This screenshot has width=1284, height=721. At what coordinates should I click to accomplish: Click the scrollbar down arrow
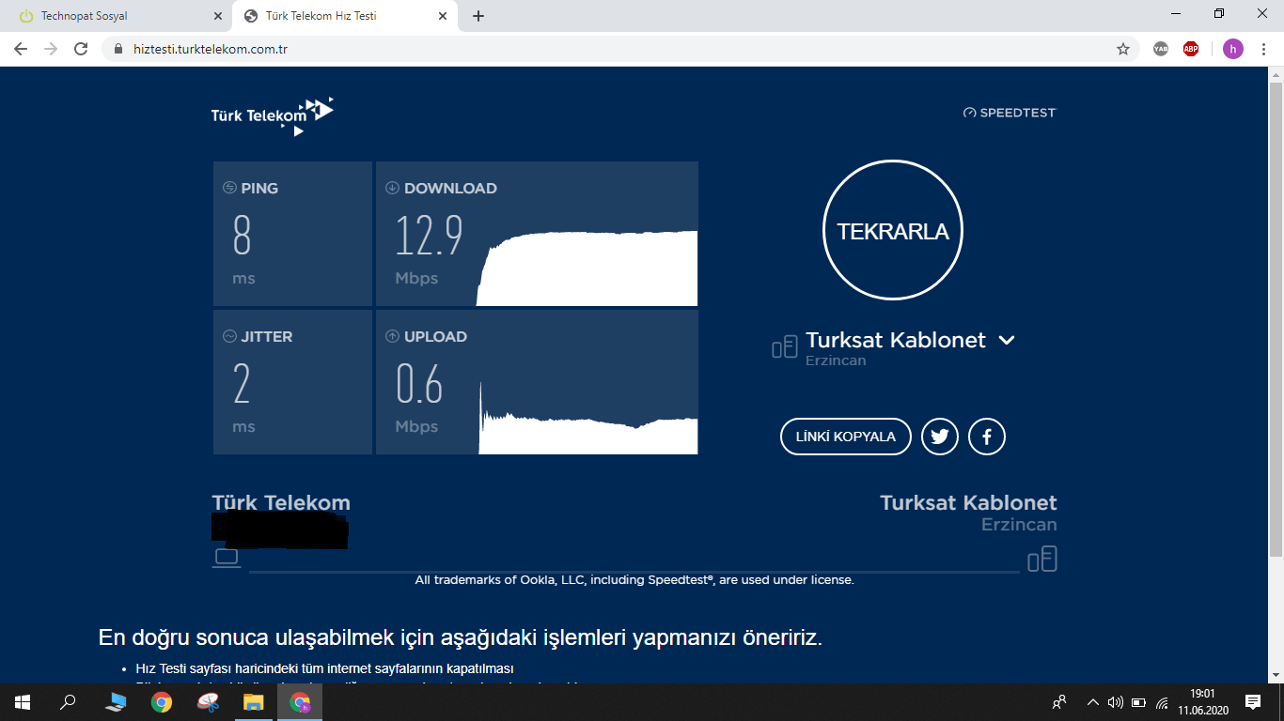click(x=1276, y=676)
